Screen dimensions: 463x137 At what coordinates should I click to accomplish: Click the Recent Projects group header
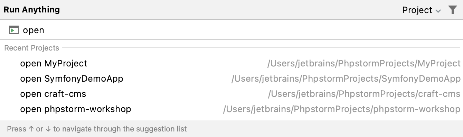tap(32, 48)
